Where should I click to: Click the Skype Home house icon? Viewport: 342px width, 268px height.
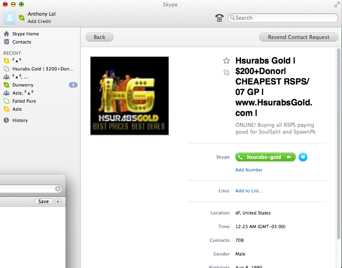click(x=6, y=33)
